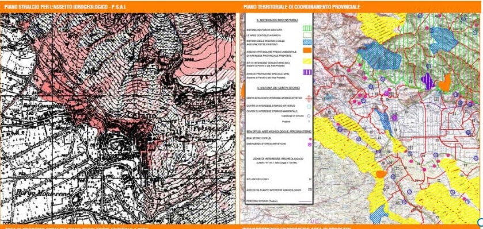
Task: Click the 'Siti archeologici' legend symbol
Action: coord(310,179)
